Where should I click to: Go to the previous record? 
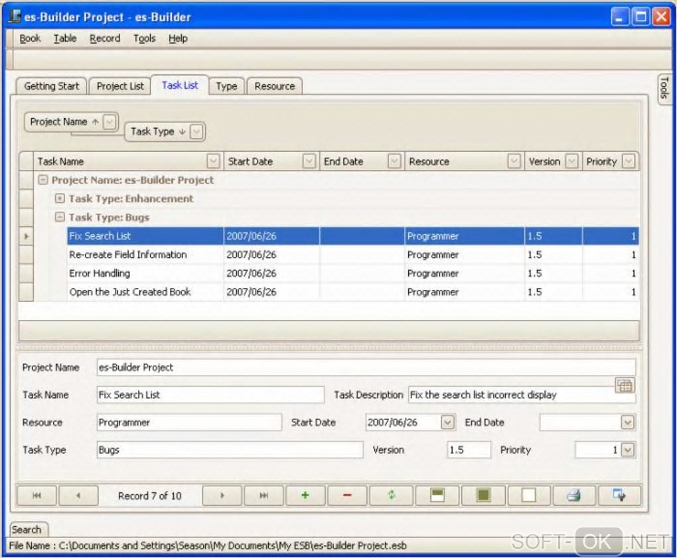point(78,496)
